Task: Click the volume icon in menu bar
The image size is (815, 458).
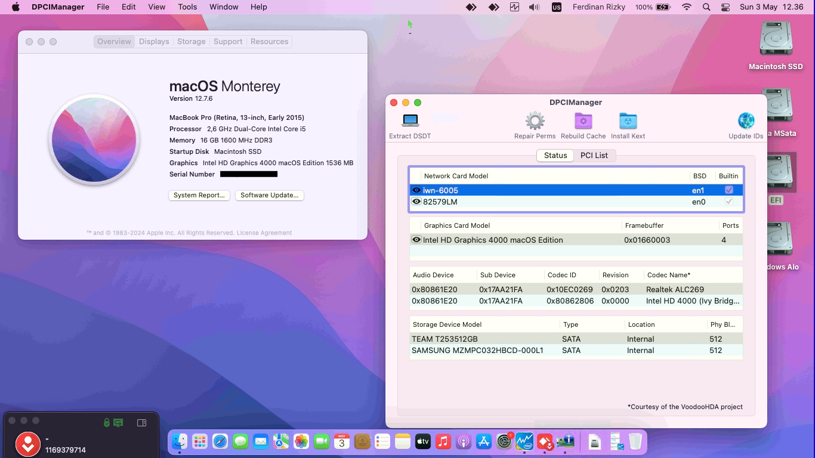Action: pyautogui.click(x=534, y=7)
